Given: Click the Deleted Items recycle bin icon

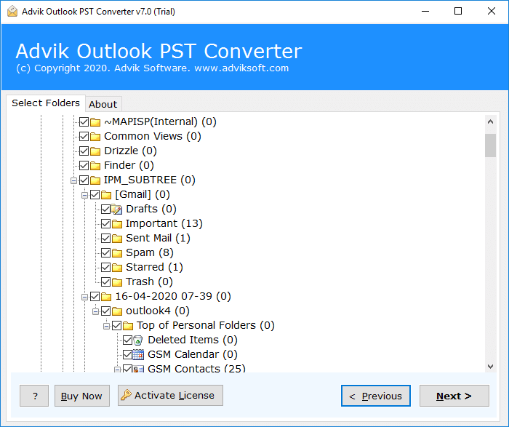Looking at the screenshot, I should click(138, 340).
